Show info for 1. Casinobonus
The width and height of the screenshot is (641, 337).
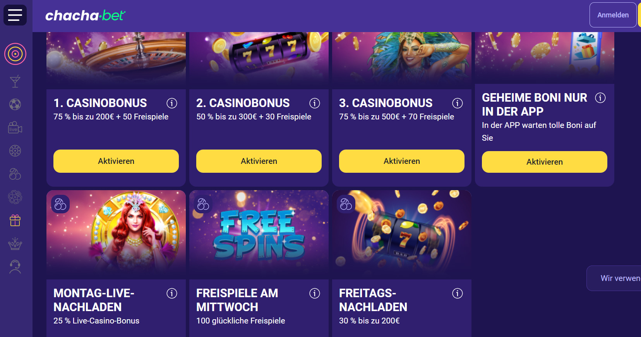click(x=172, y=103)
